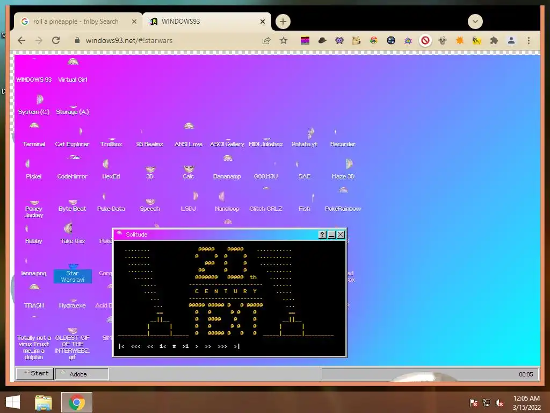Launch Hydra.exe from the desktop
Viewport: 550px width, 413px height.
(x=73, y=304)
